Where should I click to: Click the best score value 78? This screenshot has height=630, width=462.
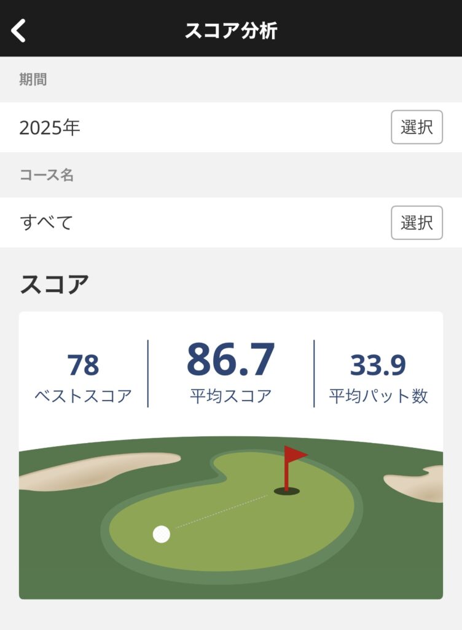pos(83,365)
